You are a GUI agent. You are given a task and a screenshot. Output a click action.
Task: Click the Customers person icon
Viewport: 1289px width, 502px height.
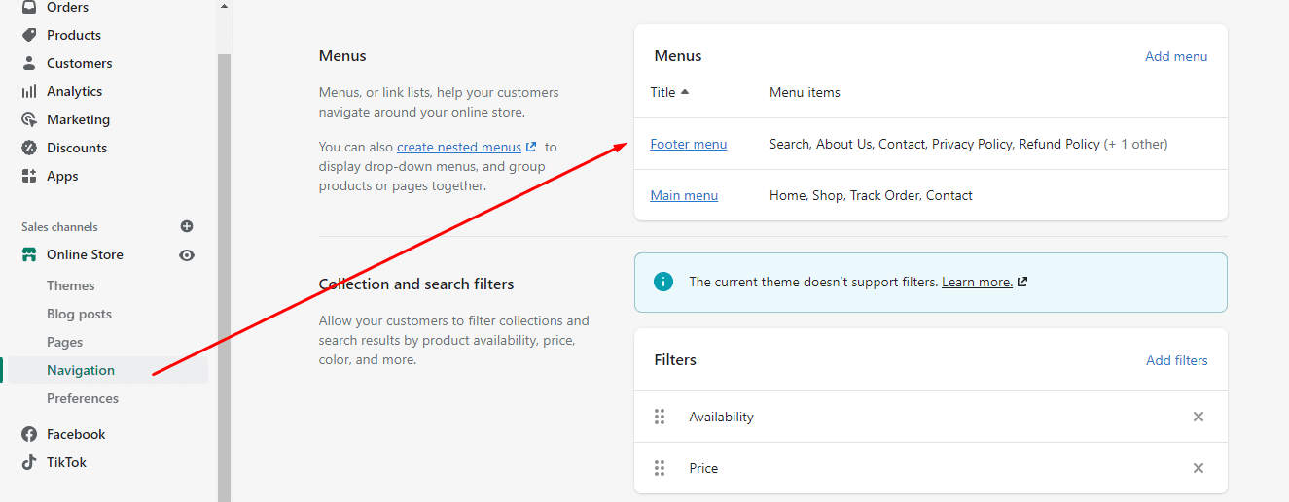[x=29, y=63]
